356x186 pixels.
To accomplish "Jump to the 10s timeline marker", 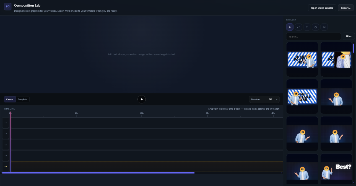I will tap(76, 113).
